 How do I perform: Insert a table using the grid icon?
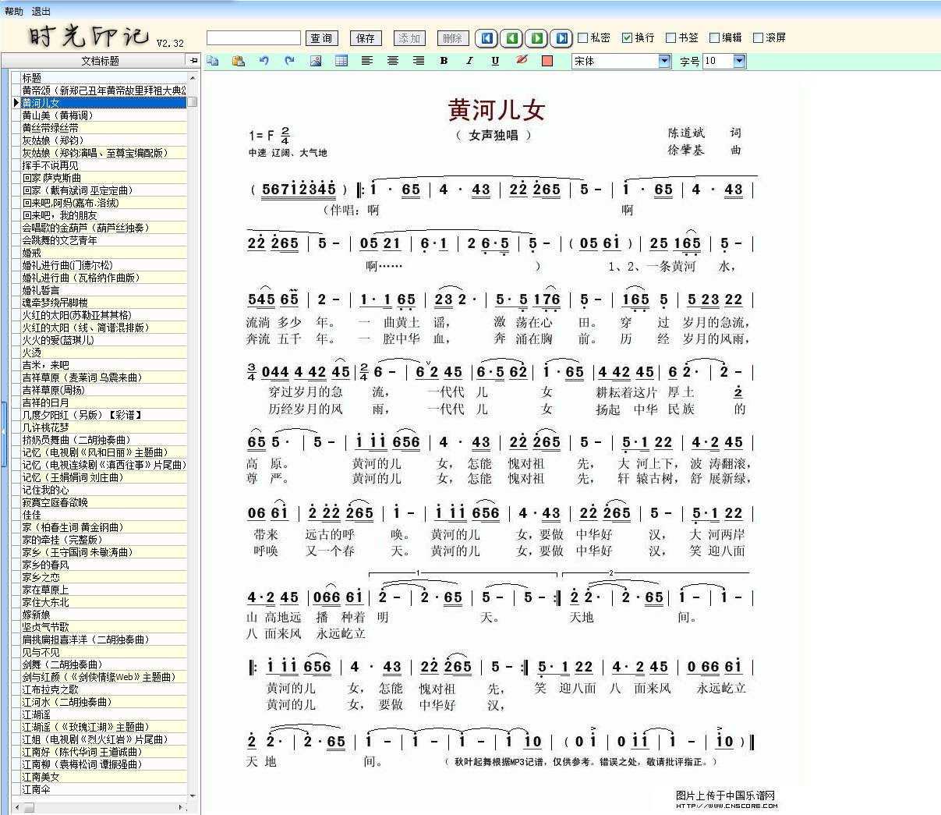click(341, 61)
